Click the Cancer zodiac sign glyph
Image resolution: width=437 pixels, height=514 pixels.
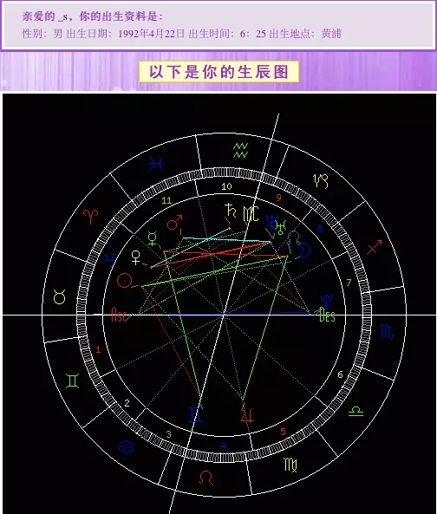[x=127, y=446]
